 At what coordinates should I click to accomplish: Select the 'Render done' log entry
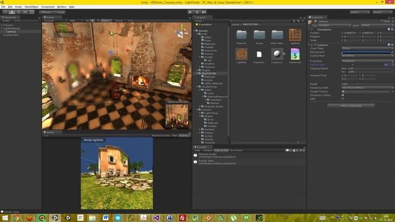[x=249, y=162]
